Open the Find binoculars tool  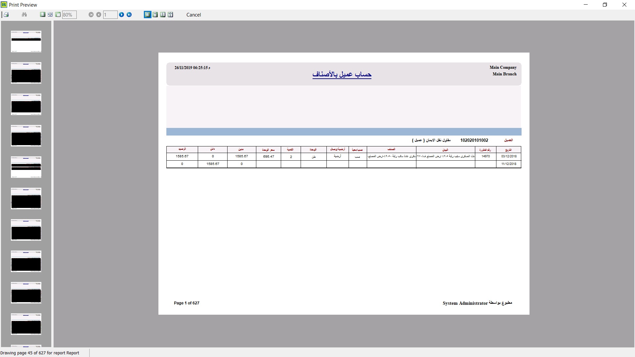tap(24, 15)
